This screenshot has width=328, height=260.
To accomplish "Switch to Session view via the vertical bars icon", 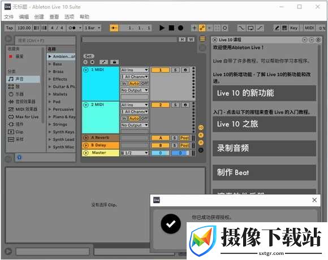I will click(202, 48).
